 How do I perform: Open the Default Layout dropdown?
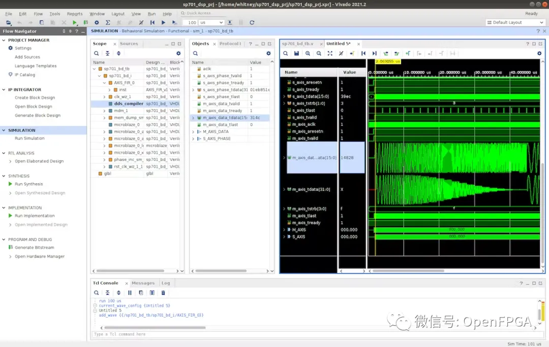515,22
